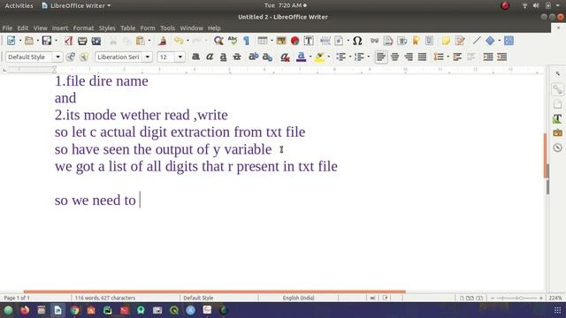Expand bullet list style dropdown arrow
Screen dimensions: 566x318
click(x=350, y=57)
